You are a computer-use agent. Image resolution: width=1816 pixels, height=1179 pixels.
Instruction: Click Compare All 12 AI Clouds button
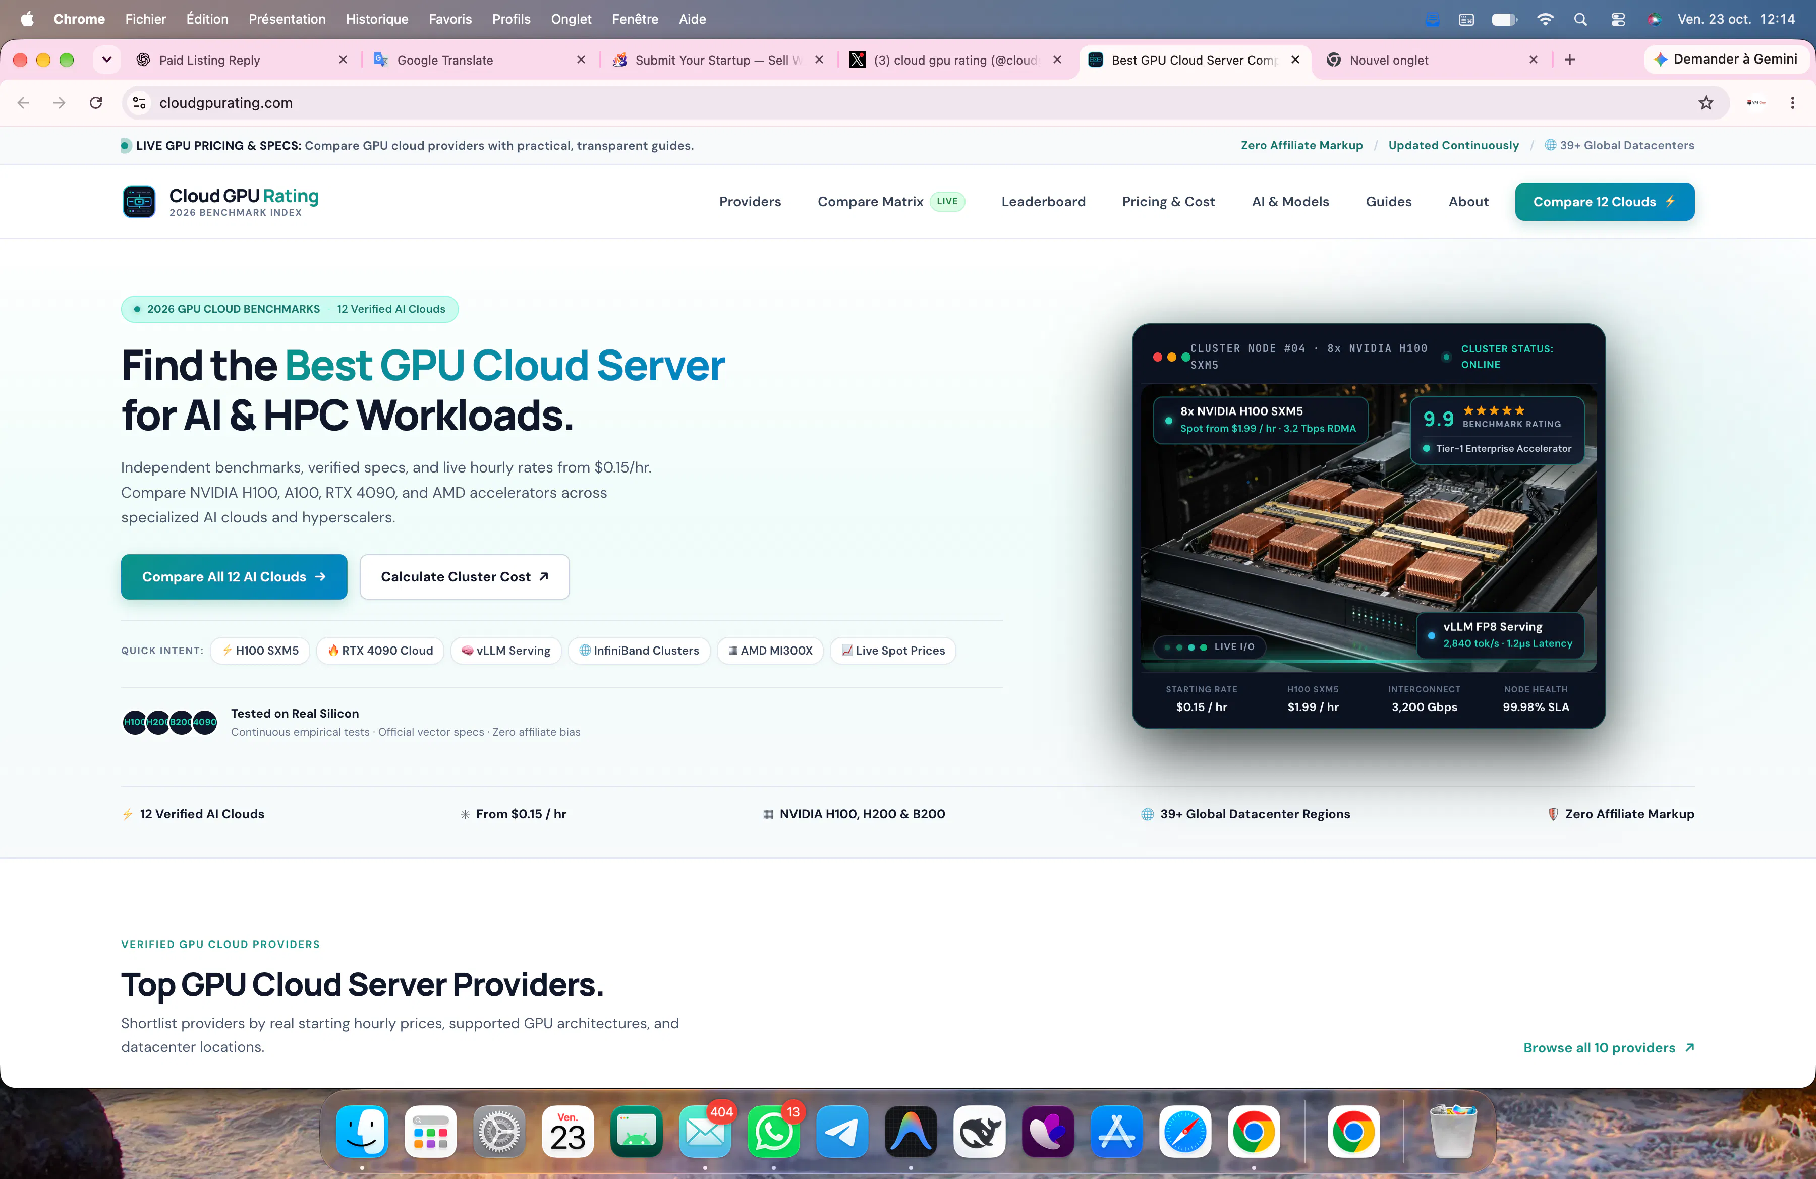coord(234,576)
